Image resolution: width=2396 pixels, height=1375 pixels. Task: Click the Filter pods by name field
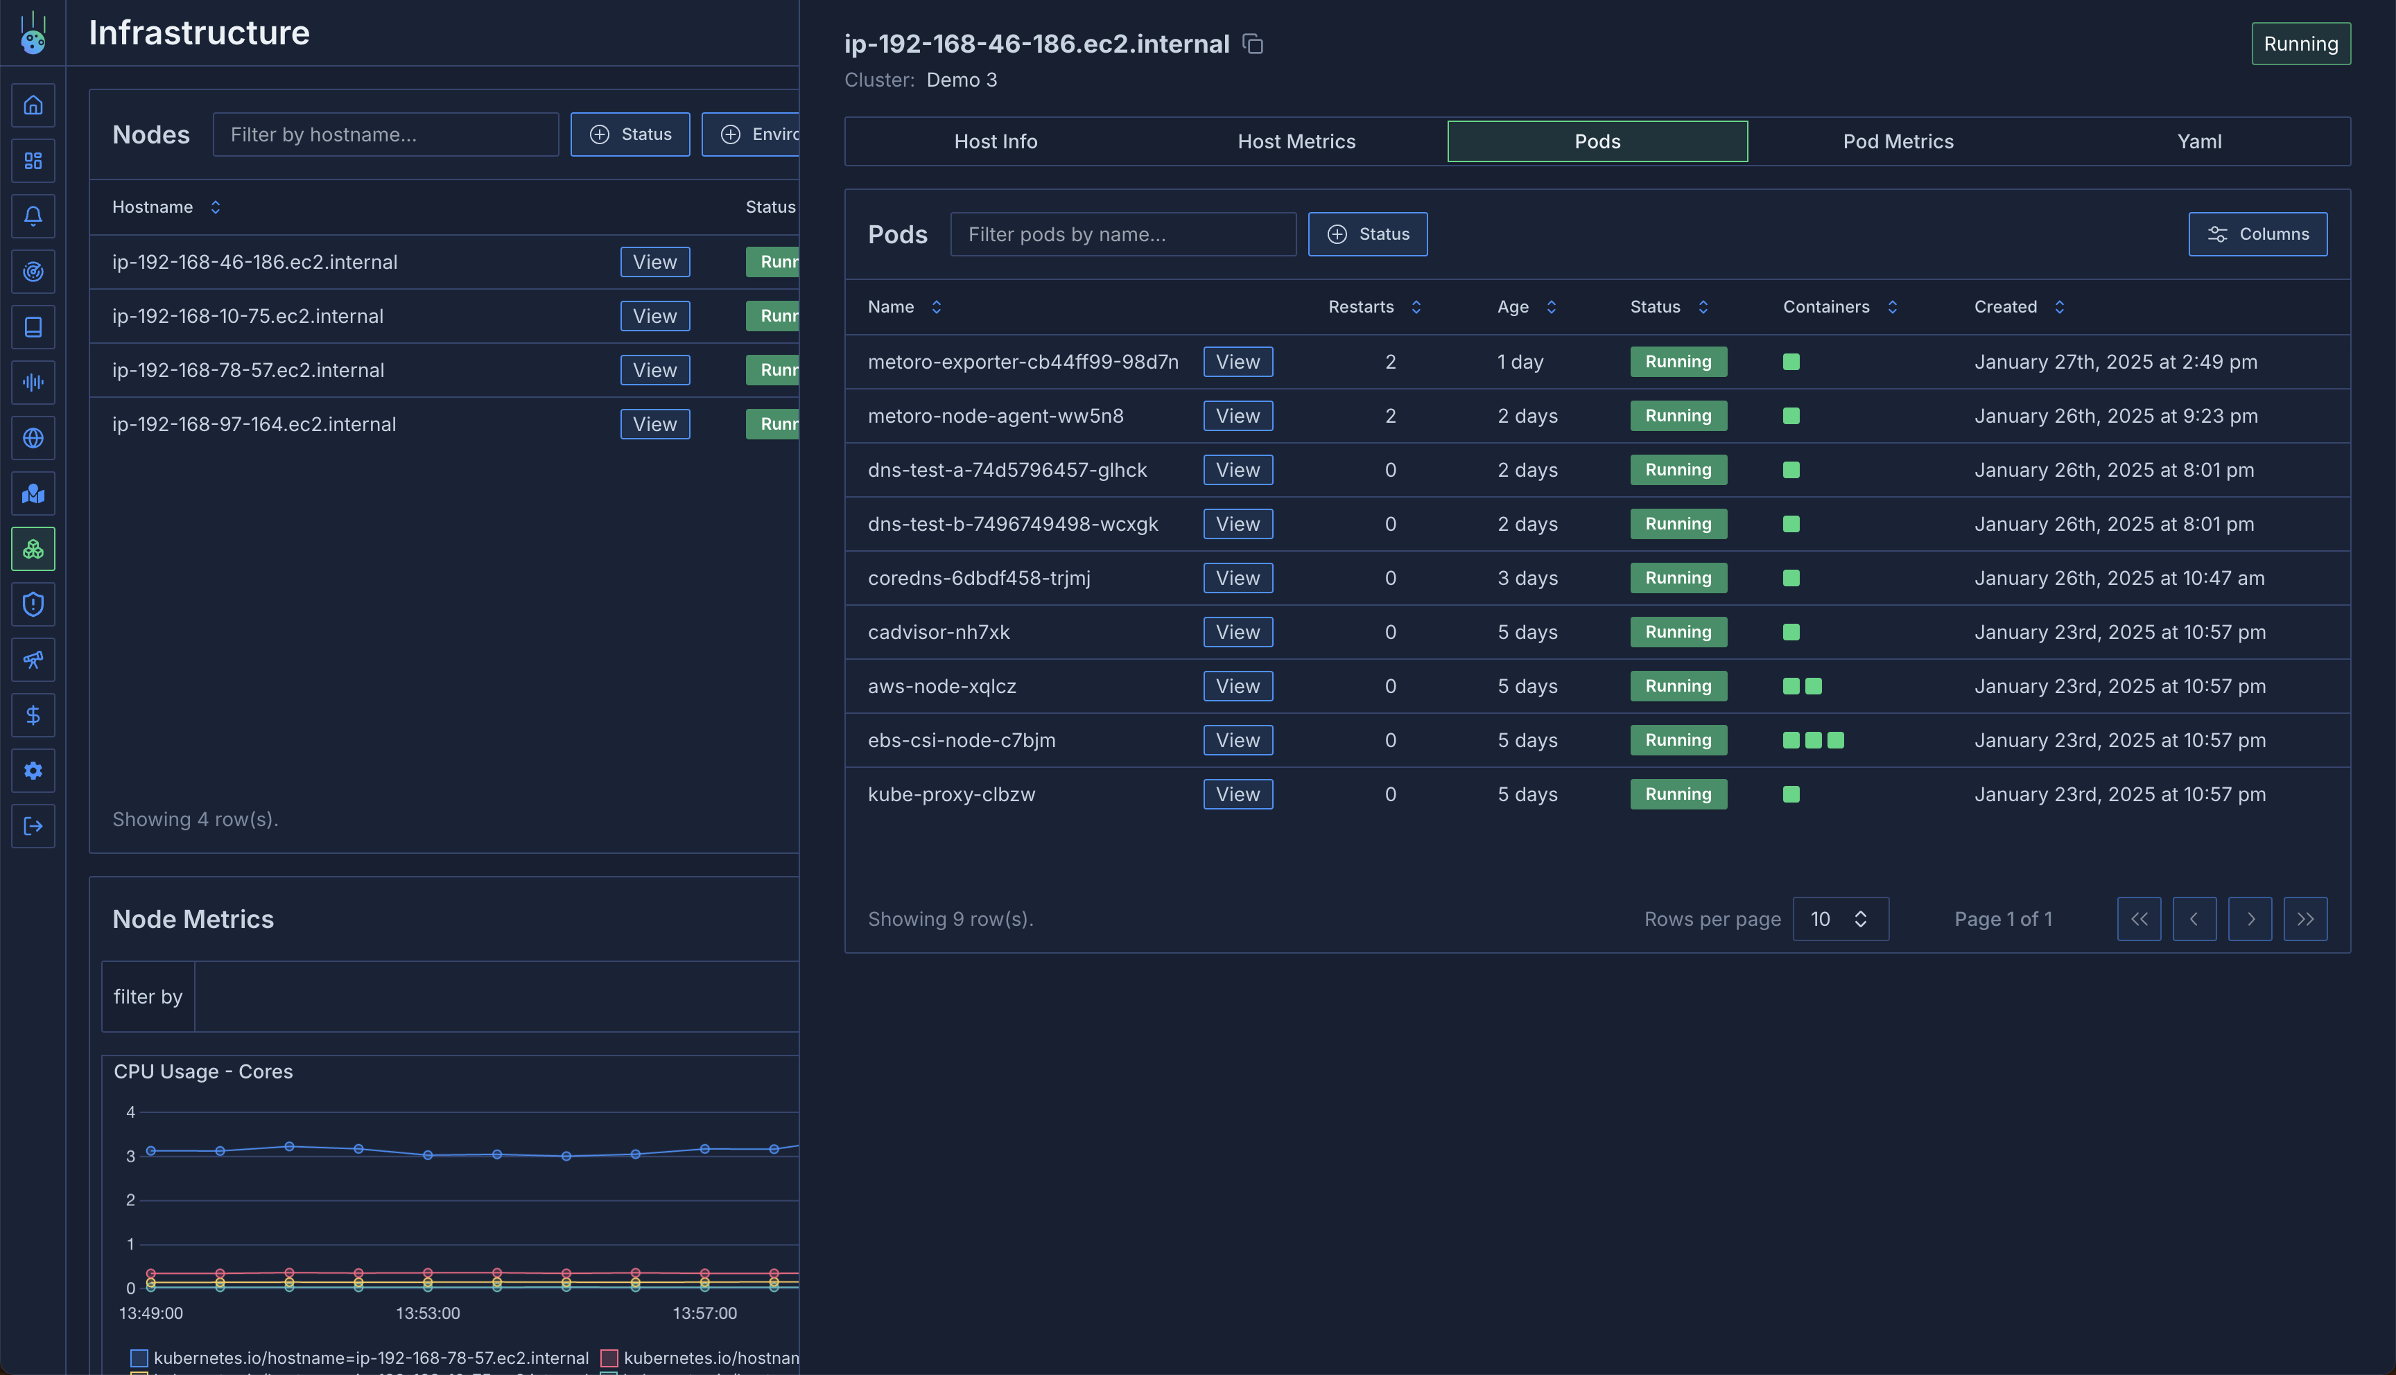[x=1122, y=234]
